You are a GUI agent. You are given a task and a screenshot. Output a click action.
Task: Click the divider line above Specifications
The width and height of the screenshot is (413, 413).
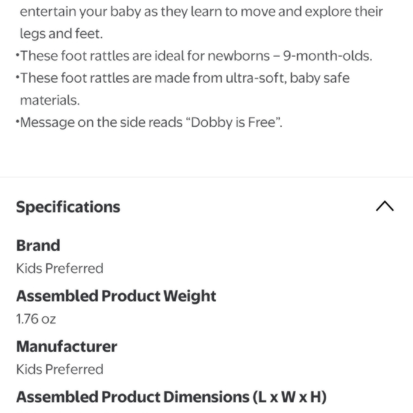206,177
